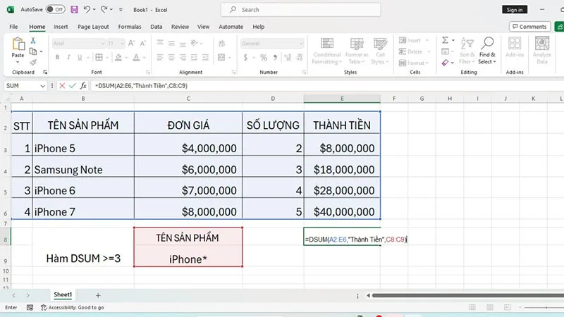Click the Comments button

click(530, 27)
